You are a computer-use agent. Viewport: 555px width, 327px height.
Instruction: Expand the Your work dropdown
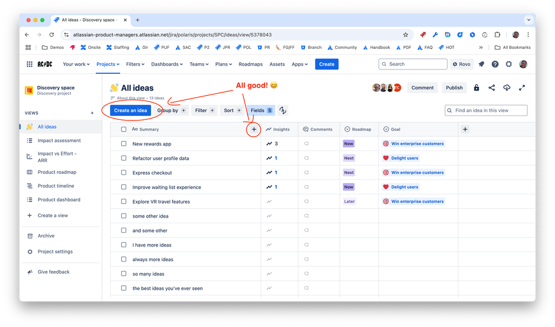(x=76, y=64)
